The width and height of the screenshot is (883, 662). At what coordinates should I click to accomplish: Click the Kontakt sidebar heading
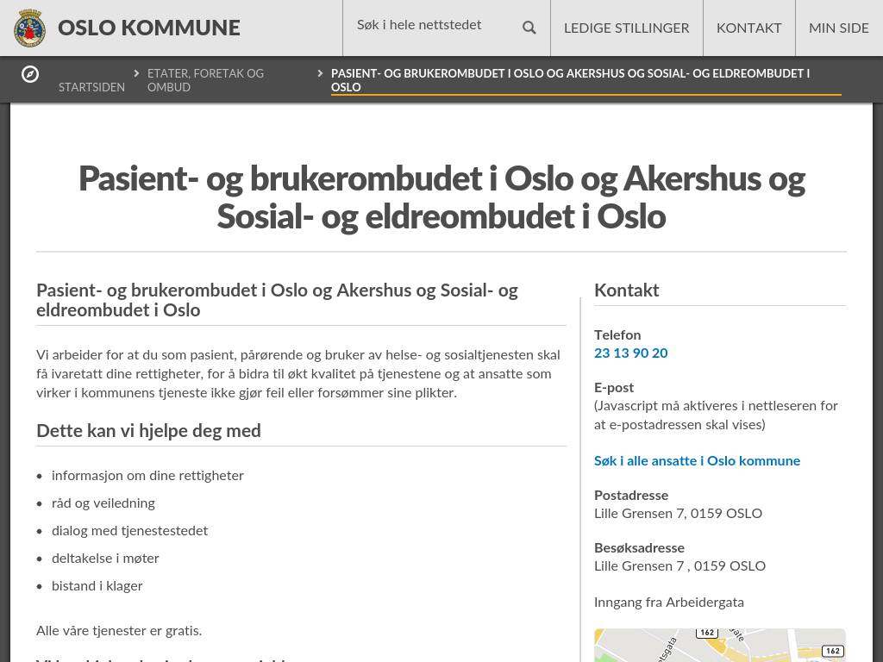click(627, 290)
